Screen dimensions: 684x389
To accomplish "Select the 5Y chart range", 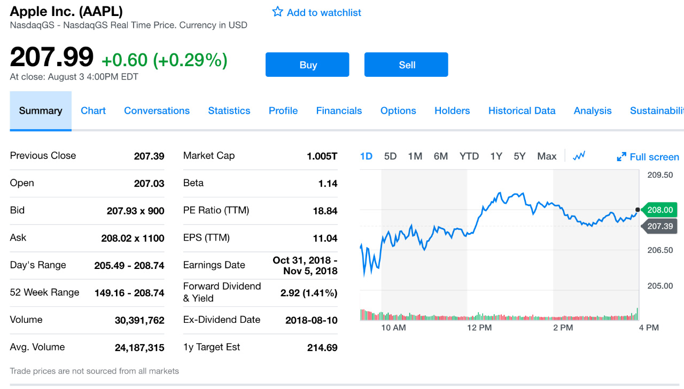I will coord(519,156).
